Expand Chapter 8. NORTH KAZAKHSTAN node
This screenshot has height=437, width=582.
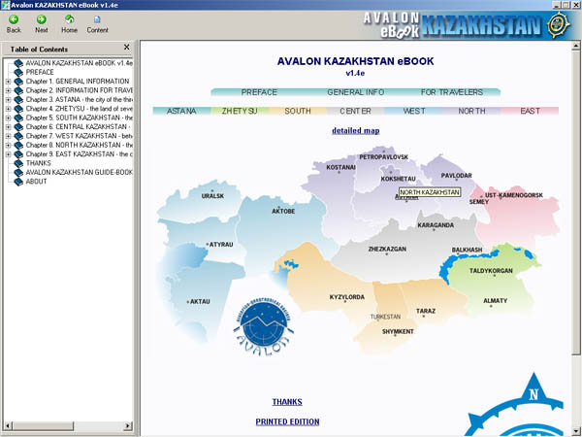pos(8,145)
